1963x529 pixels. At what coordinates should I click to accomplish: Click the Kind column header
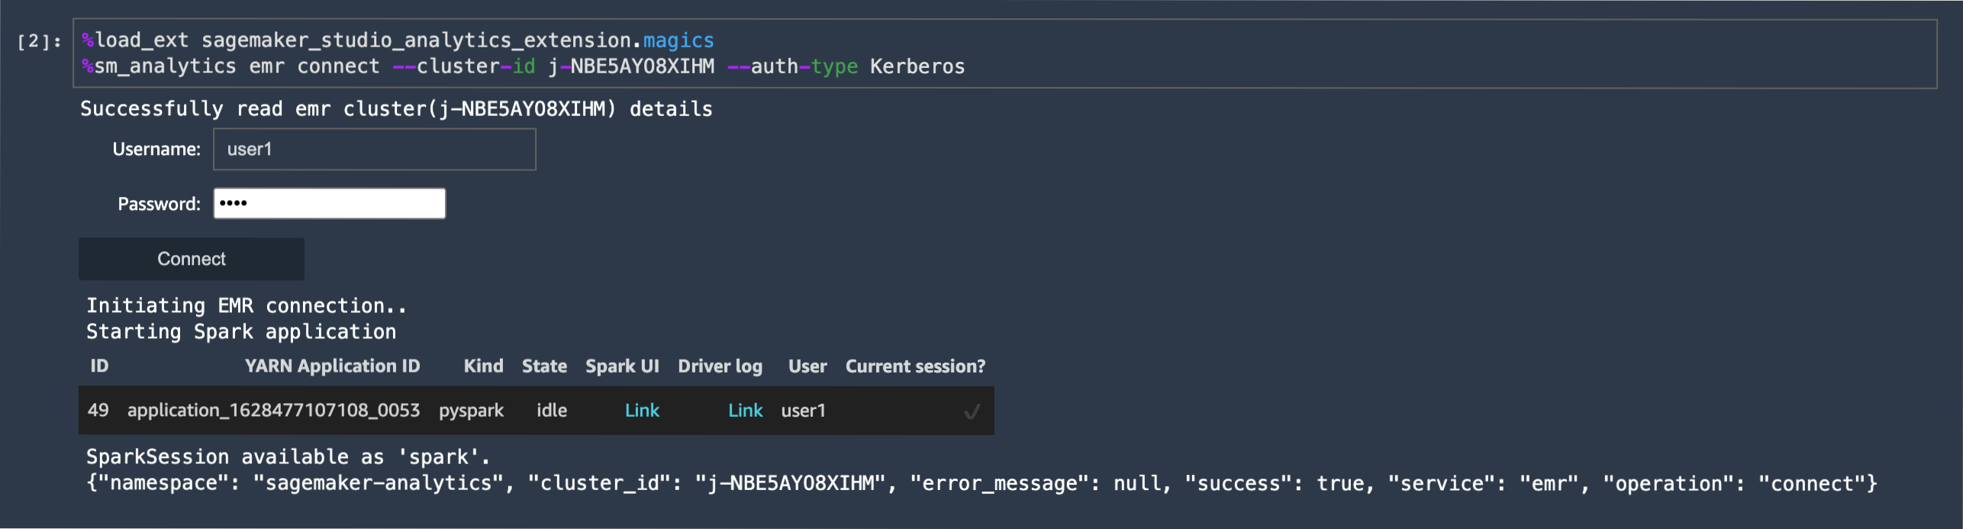[x=483, y=366]
